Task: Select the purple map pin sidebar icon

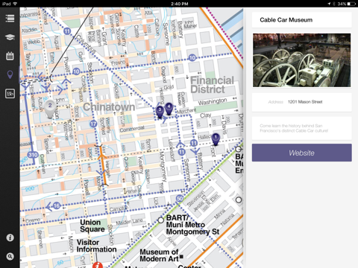Action: pos(10,74)
